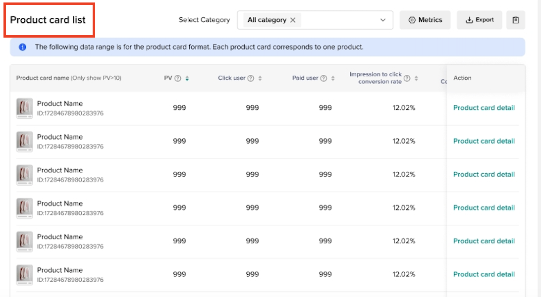541x297 pixels.
Task: Open Product card detail in last row
Action: coord(484,274)
